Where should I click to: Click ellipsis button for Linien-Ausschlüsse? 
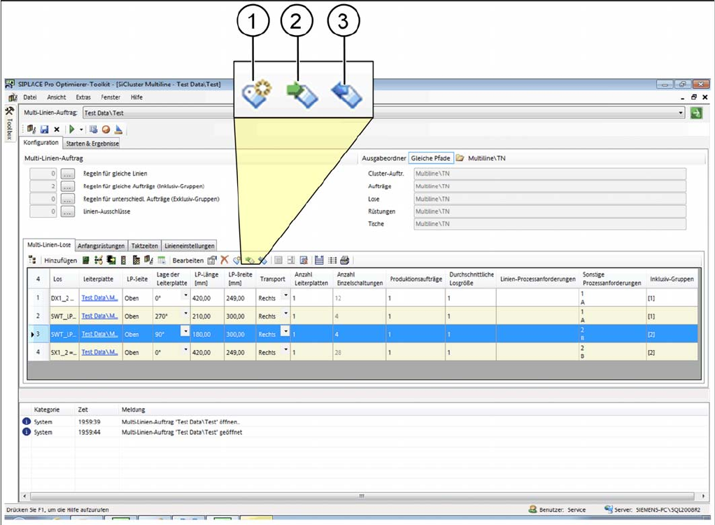[x=67, y=211]
